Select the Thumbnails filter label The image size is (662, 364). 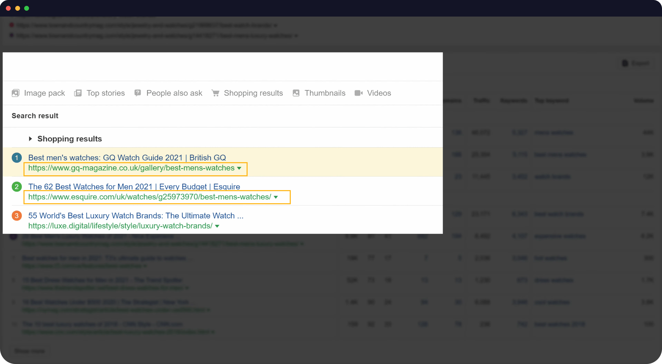(x=325, y=93)
